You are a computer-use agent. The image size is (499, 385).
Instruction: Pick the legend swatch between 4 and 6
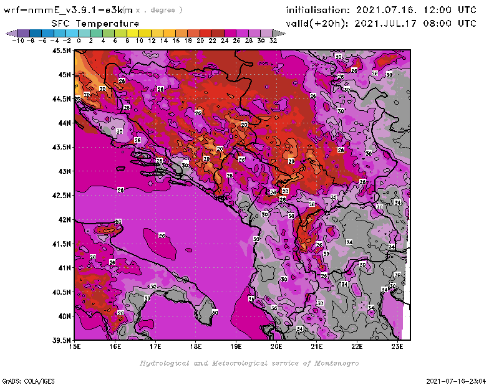(x=108, y=33)
